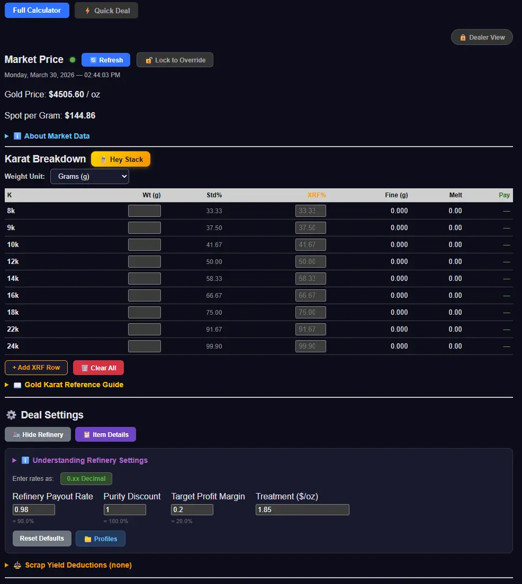Click the 14k weight input field
The image size is (522, 584).
(x=145, y=279)
